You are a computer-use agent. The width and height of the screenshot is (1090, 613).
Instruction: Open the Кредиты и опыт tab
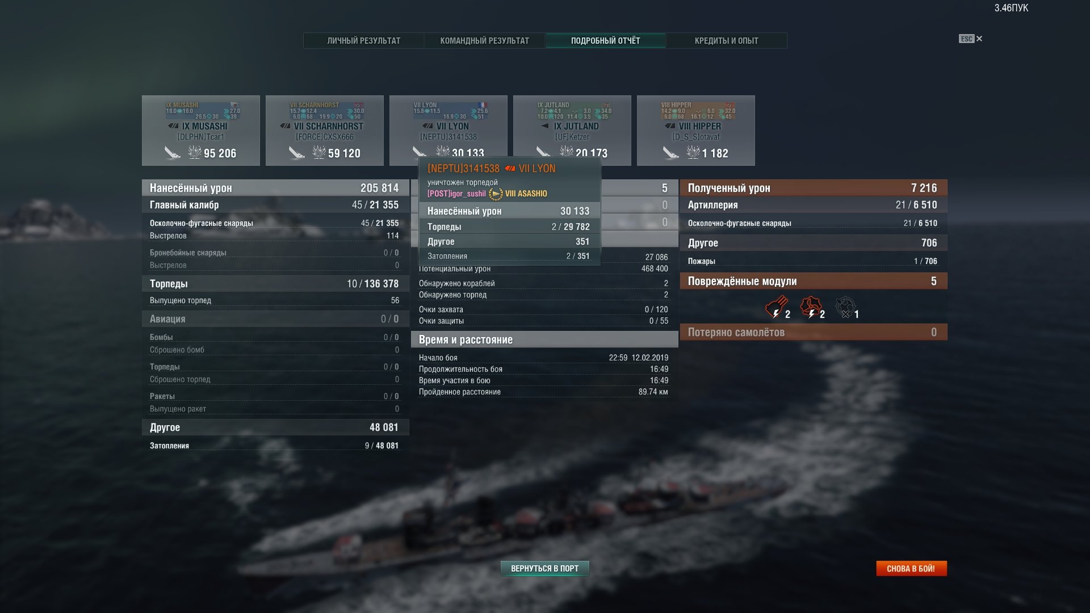(727, 40)
